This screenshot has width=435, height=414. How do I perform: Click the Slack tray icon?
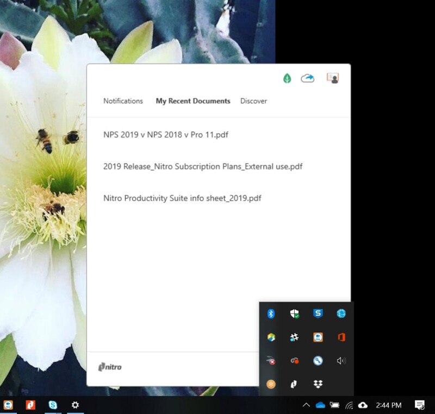(x=294, y=337)
